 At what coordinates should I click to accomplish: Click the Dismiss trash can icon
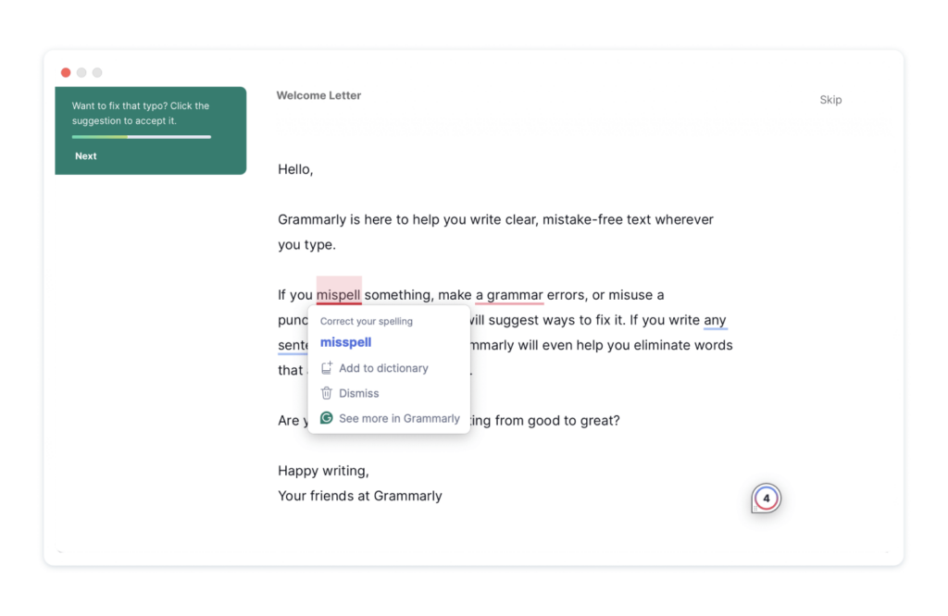pyautogui.click(x=326, y=393)
